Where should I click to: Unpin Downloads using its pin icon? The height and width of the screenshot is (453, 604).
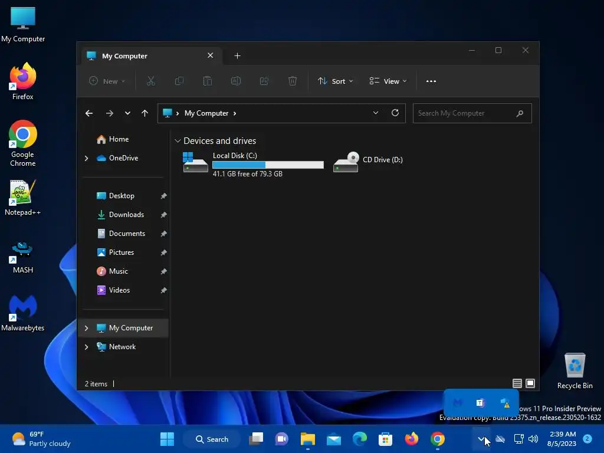pos(163,215)
